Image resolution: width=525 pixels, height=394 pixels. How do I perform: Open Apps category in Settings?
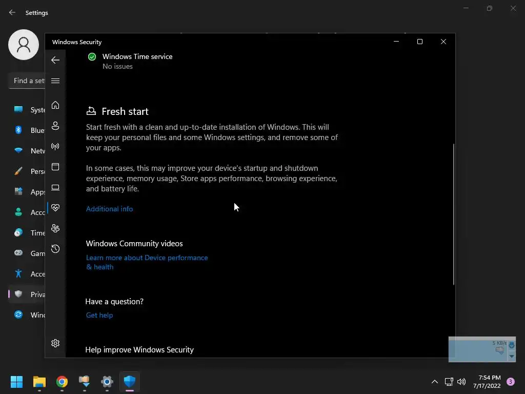click(27, 192)
